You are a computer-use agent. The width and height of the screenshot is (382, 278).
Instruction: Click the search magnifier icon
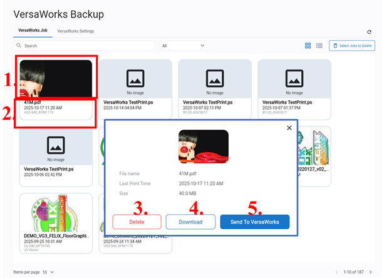tap(19, 46)
